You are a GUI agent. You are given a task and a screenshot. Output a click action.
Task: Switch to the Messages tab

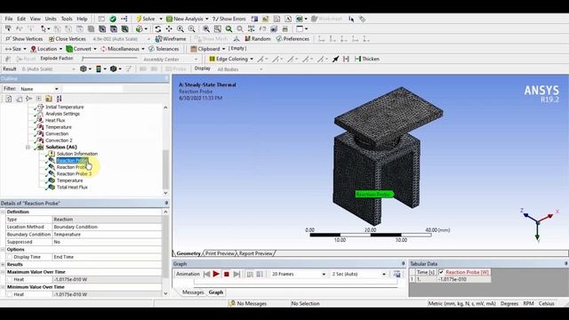coord(193,292)
